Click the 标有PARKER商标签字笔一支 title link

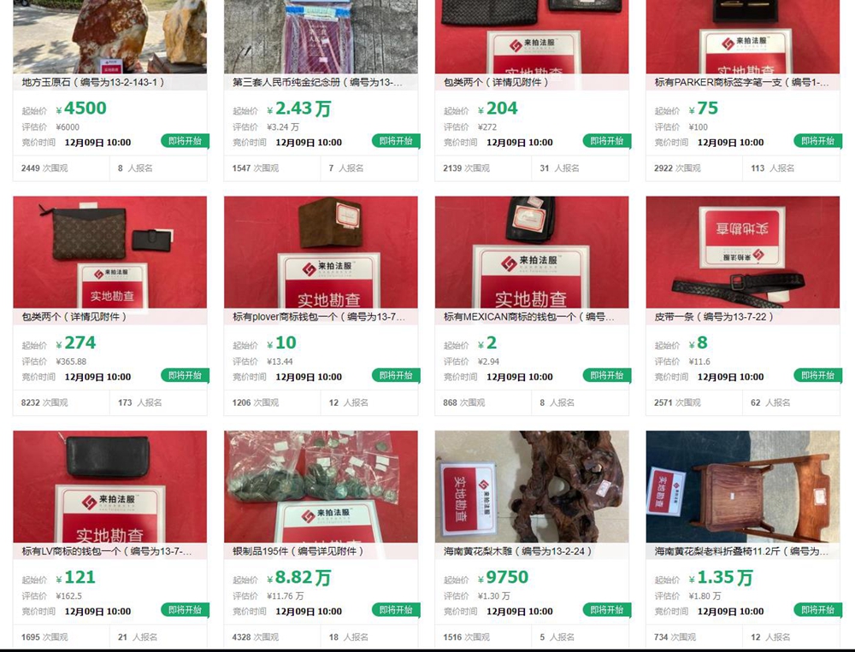tap(741, 82)
